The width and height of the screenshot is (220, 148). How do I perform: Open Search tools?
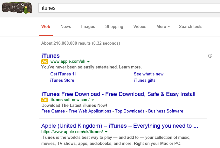click(190, 26)
